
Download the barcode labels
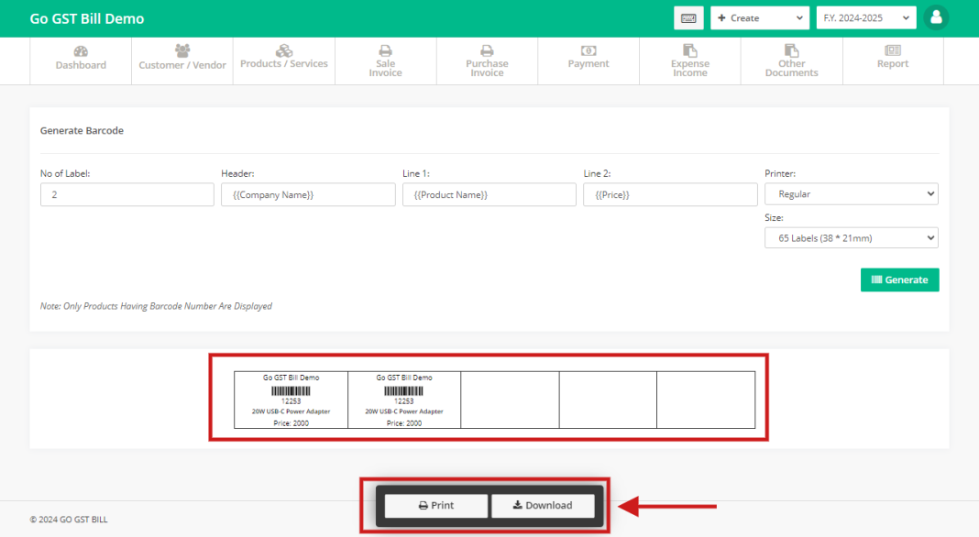(x=544, y=505)
